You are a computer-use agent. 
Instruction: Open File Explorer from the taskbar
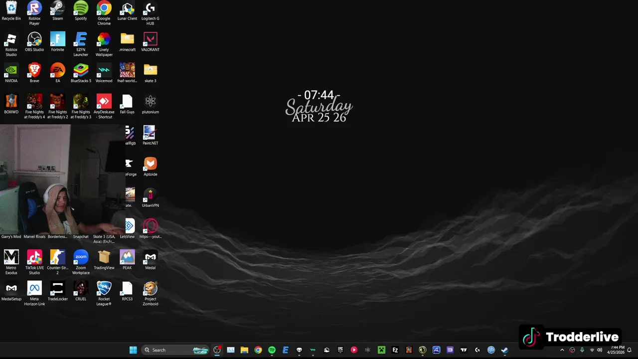(x=244, y=350)
